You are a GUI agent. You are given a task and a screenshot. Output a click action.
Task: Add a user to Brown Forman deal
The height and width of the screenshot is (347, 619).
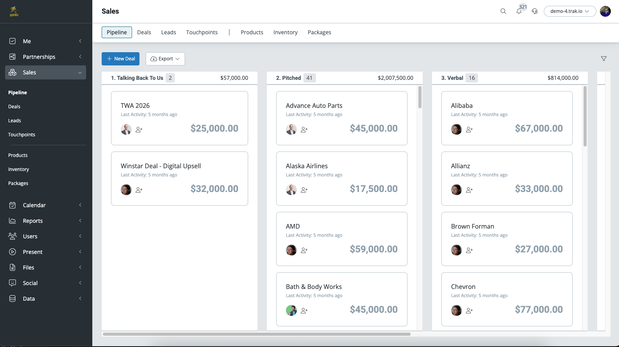click(x=469, y=250)
